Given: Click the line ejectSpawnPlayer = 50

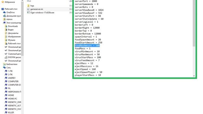Looking at the screenshot, I should click(88, 72).
